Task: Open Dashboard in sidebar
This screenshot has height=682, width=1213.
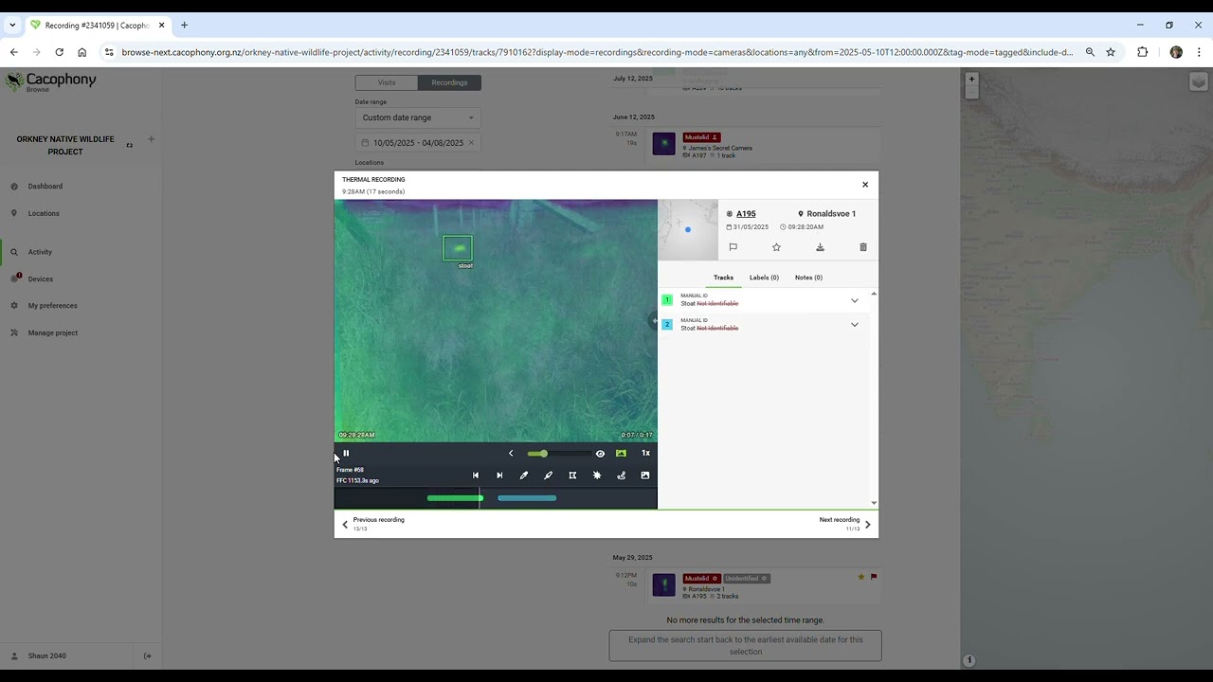Action: point(45,186)
